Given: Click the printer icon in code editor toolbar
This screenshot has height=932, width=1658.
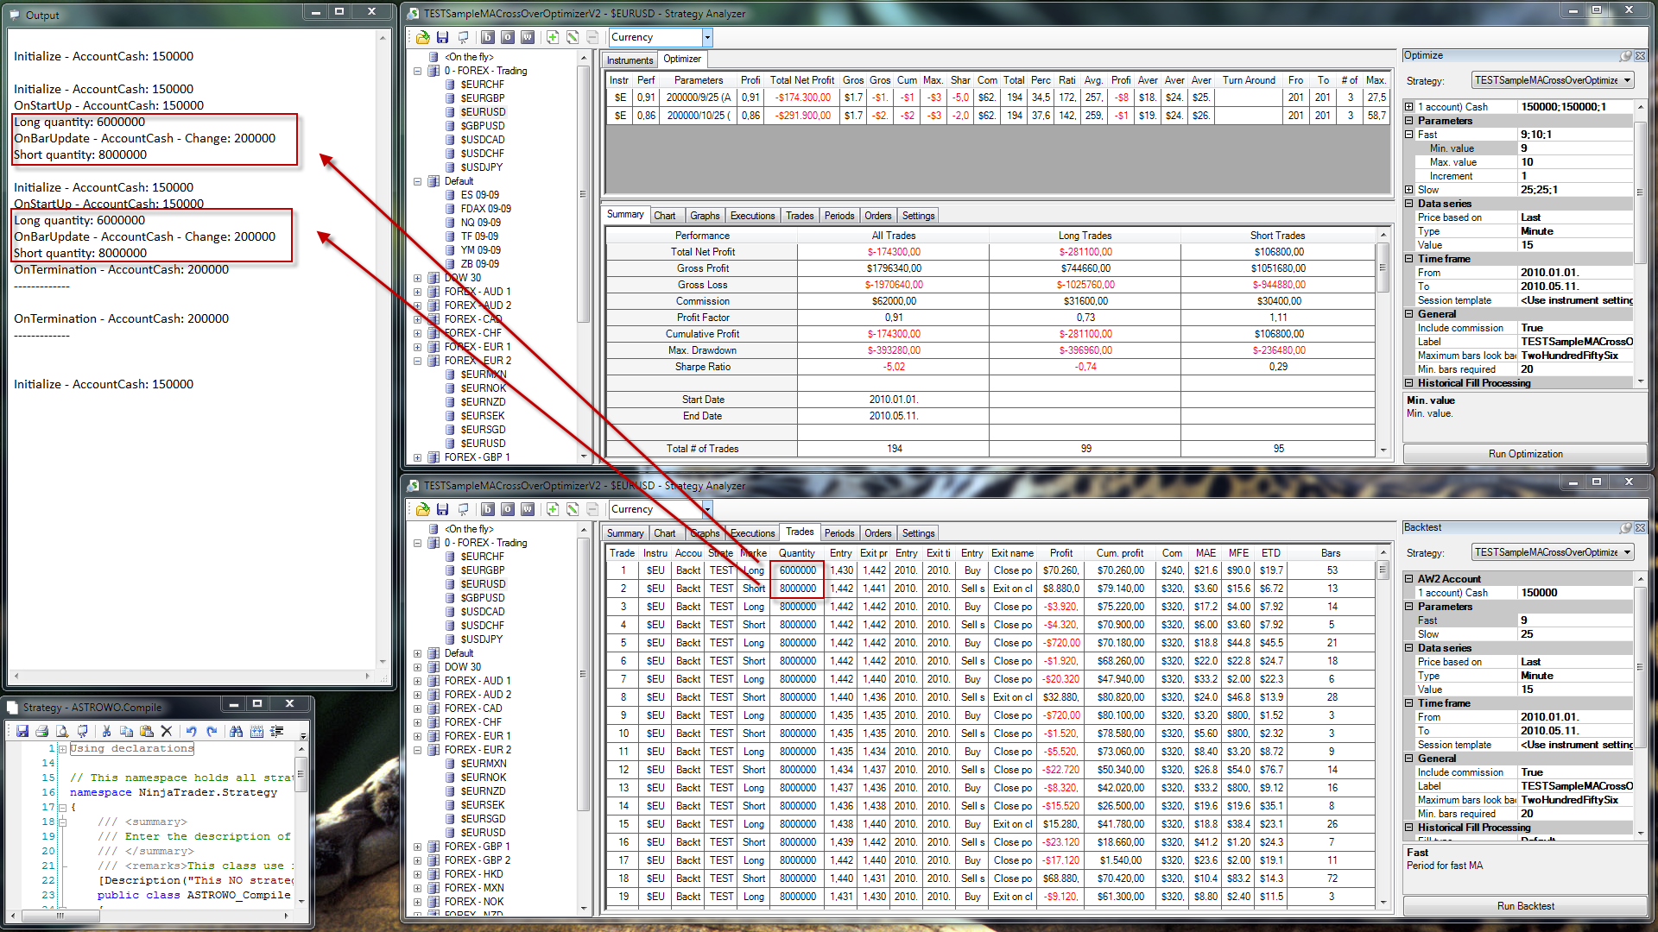Looking at the screenshot, I should 41,731.
